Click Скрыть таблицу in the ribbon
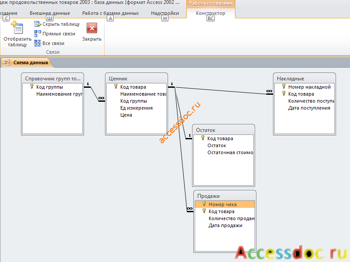Image resolution: width=350 pixels, height=262 pixels. pyautogui.click(x=57, y=24)
